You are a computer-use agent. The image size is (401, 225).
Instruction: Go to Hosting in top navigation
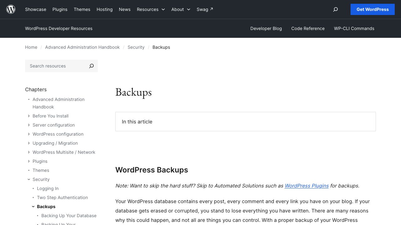point(105,9)
